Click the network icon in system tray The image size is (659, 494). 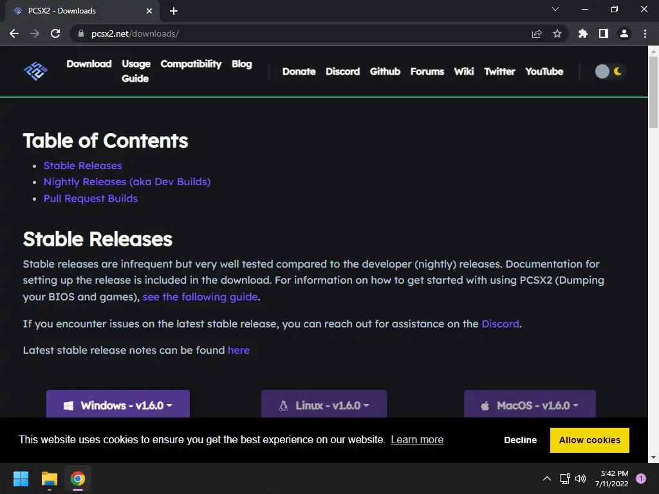(x=564, y=479)
